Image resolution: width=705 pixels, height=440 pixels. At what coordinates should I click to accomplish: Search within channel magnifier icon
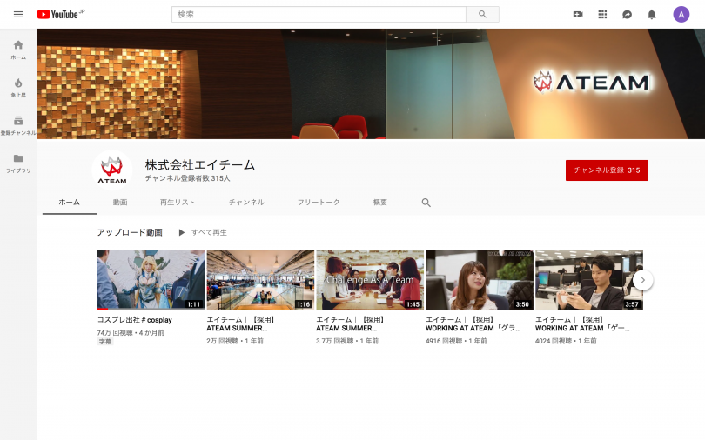click(x=426, y=203)
